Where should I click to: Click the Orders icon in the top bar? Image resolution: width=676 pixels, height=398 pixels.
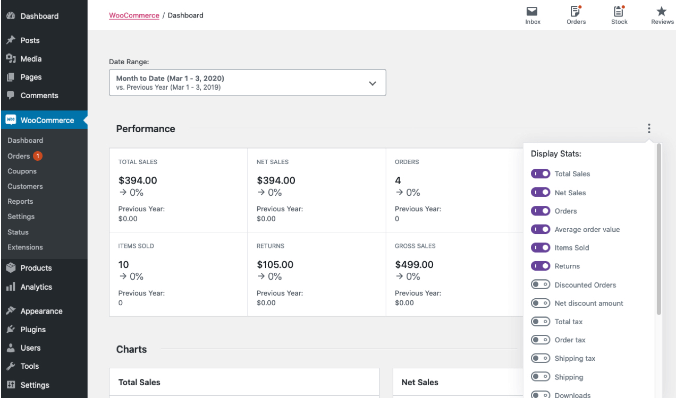coord(576,12)
